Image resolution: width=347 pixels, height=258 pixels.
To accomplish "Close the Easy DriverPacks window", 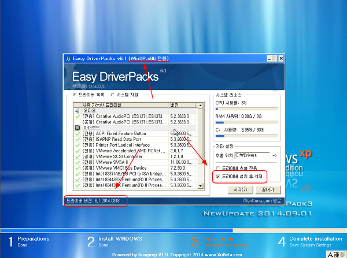I will point(281,59).
